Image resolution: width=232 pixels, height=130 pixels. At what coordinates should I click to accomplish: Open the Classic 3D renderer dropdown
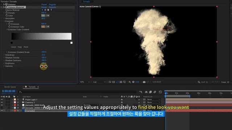tap(225, 82)
